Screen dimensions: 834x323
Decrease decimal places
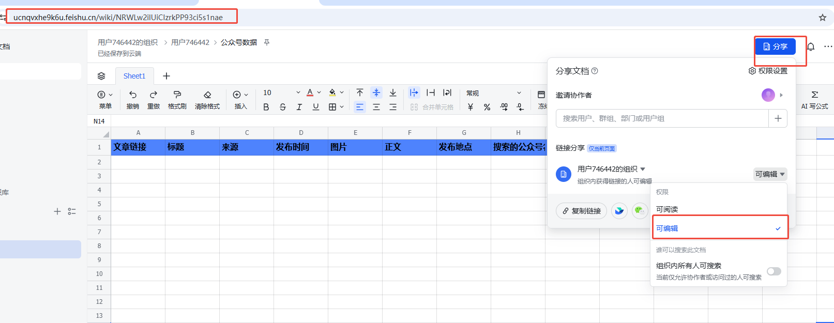pos(520,107)
